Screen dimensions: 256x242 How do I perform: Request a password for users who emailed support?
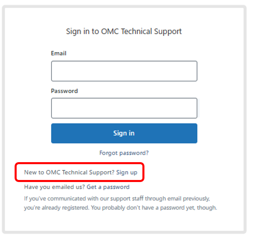pos(108,187)
